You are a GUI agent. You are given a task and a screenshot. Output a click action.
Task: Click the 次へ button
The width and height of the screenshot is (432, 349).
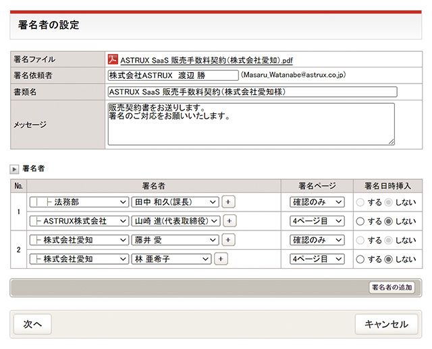(32, 324)
